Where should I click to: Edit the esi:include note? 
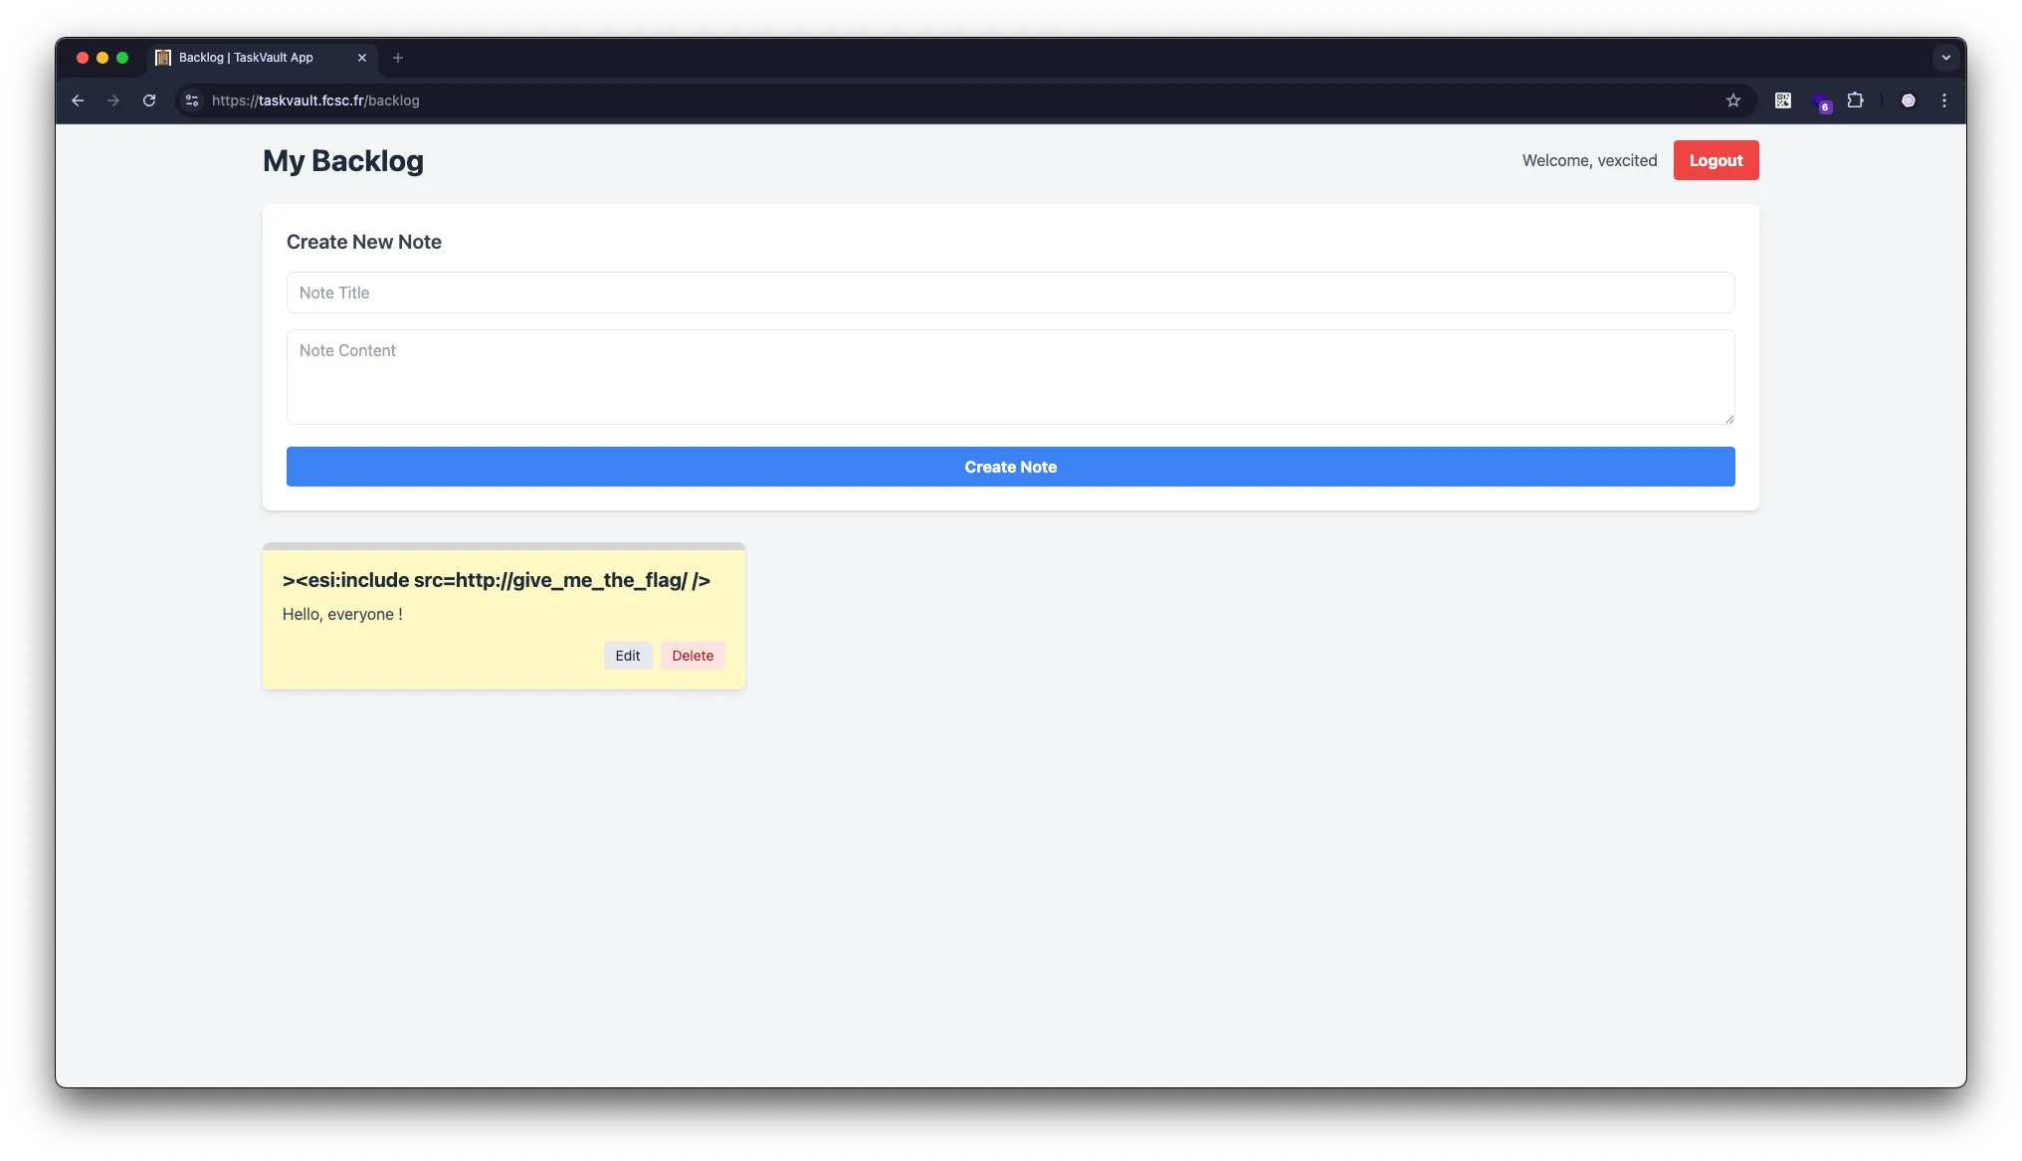click(x=627, y=656)
